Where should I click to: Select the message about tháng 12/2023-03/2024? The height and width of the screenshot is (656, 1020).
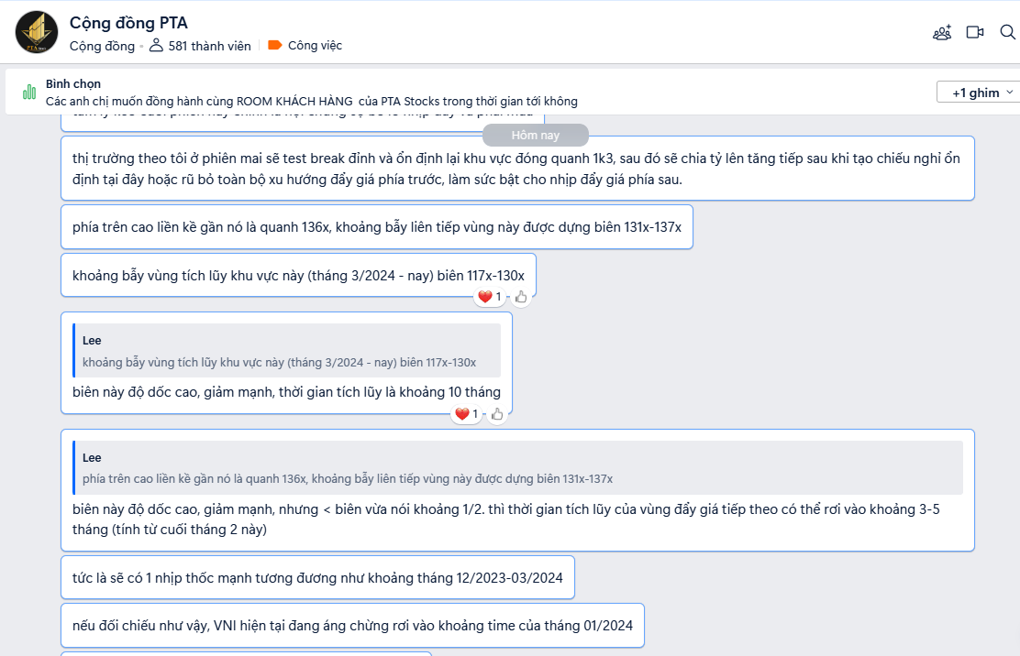tap(317, 577)
